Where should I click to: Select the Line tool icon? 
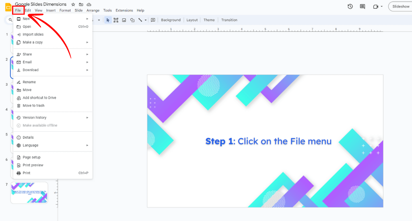(x=140, y=20)
